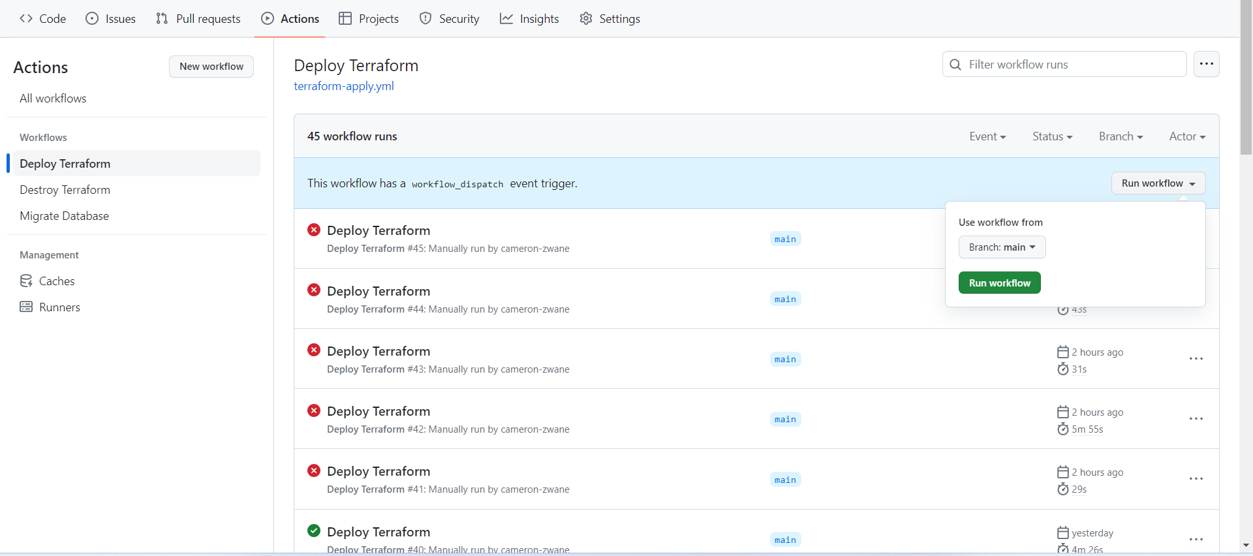
Task: Go to Pull requests tab
Action: [198, 19]
